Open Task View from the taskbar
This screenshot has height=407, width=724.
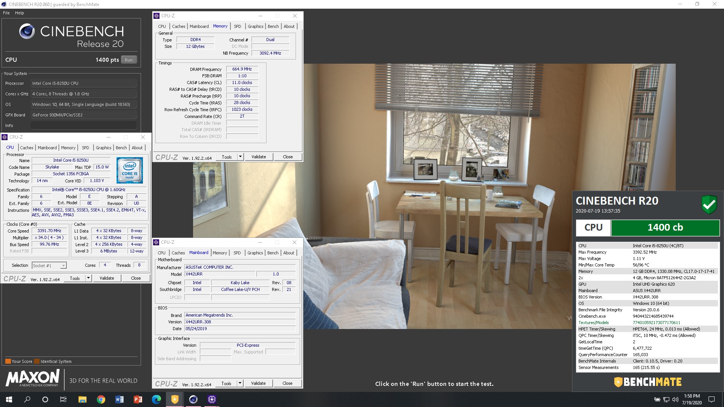pos(63,399)
